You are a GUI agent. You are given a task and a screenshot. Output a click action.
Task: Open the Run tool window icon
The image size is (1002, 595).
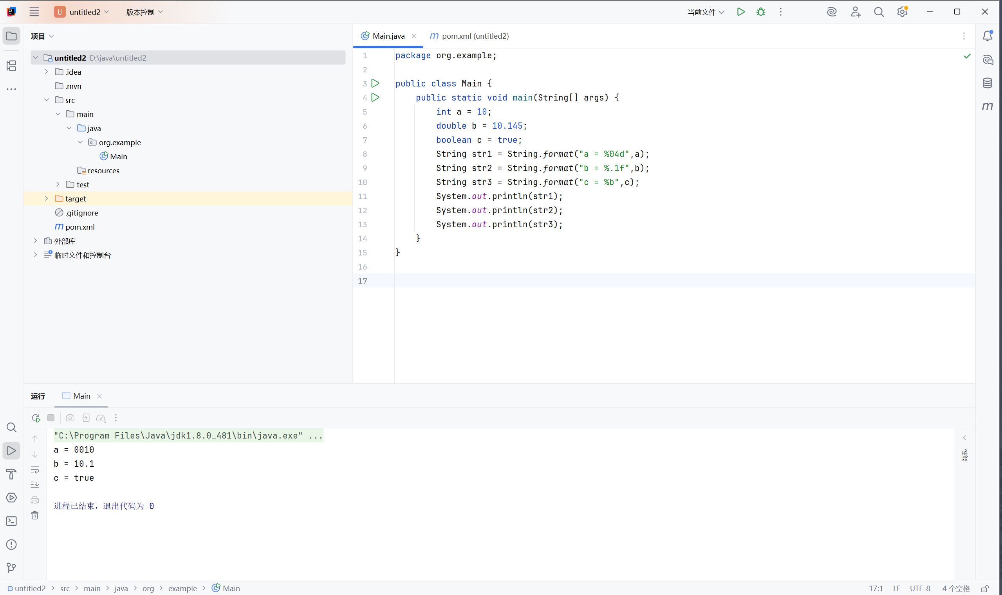click(11, 451)
